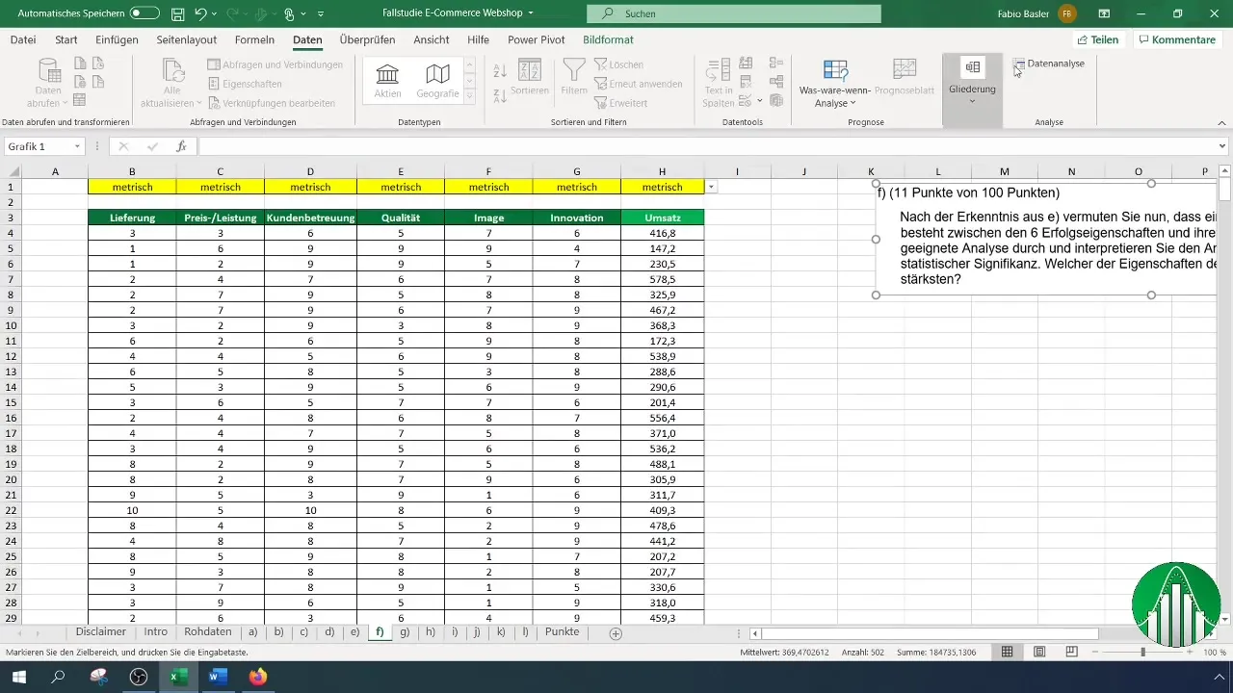
Task: Open the Bildformat tab
Action: coord(609,39)
